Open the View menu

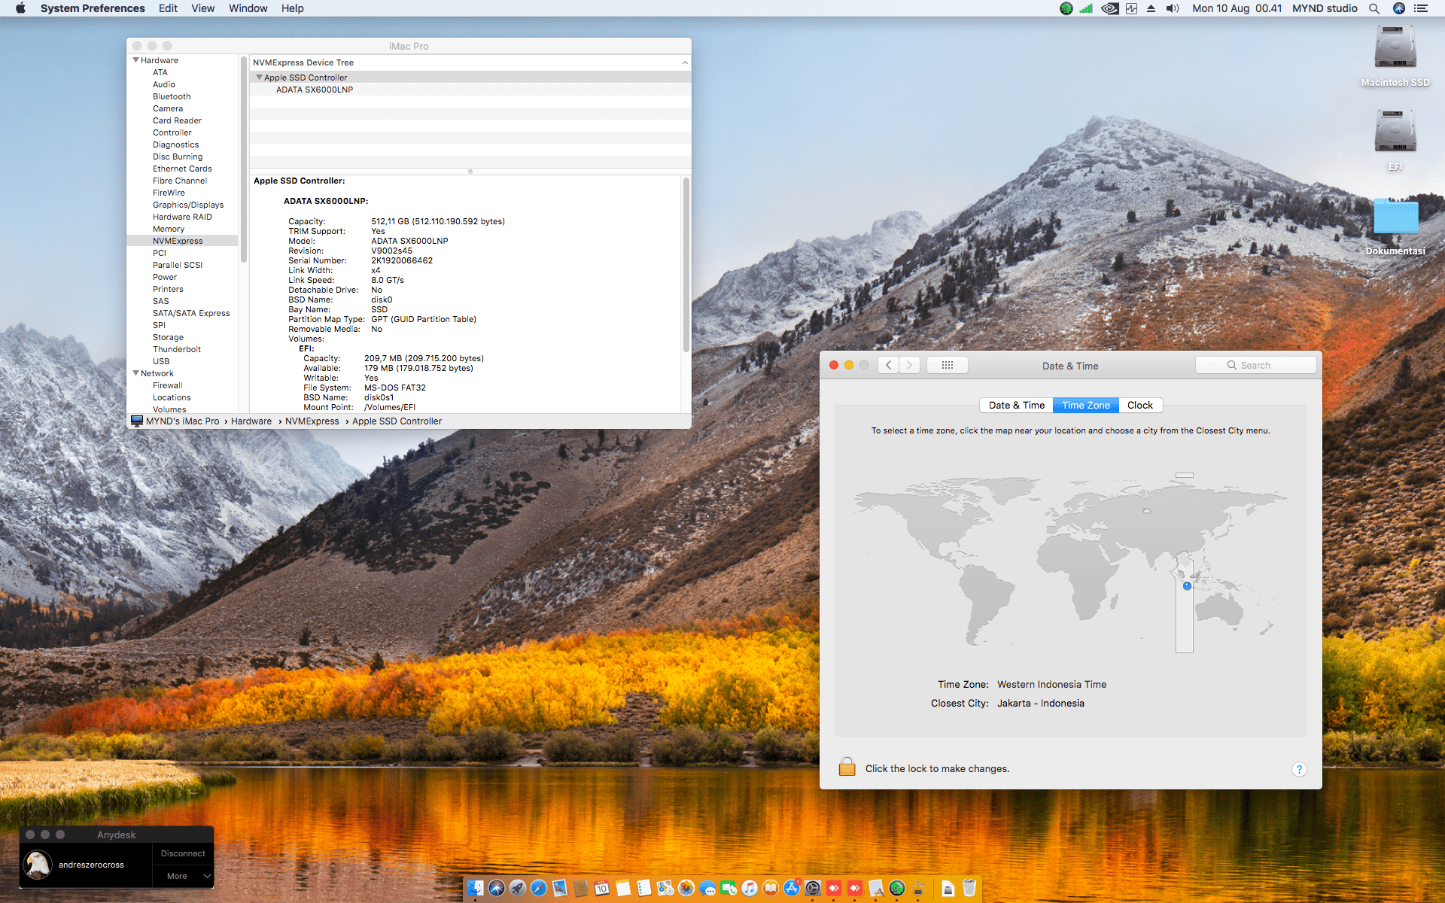[202, 8]
